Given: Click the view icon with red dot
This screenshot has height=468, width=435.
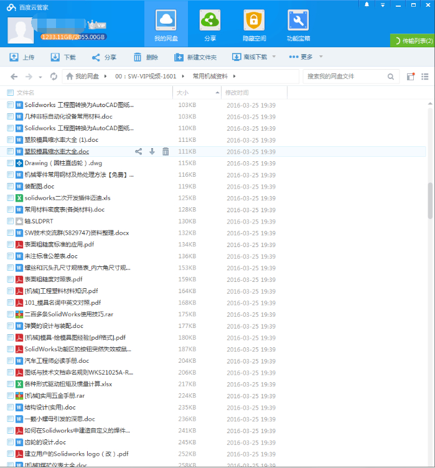Looking at the screenshot, I should coord(411,77).
